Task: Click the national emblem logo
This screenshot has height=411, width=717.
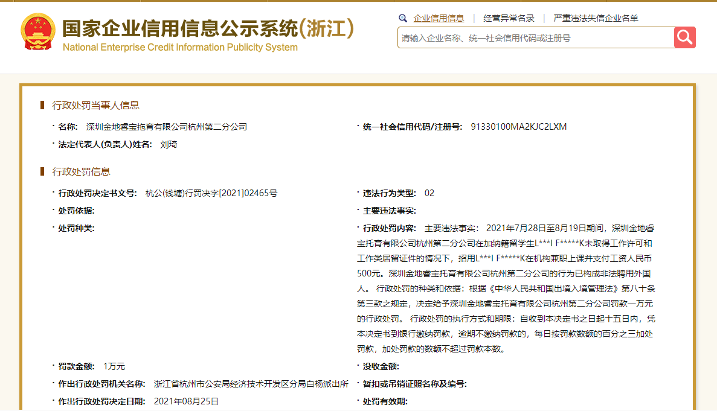Action: tap(38, 31)
